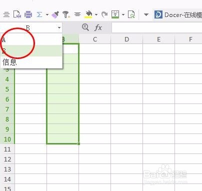Click cell B7 in the selected range
This screenshot has height=191, width=202.
[x=62, y=109]
